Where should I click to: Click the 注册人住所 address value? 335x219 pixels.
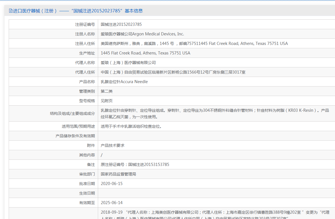194,44
